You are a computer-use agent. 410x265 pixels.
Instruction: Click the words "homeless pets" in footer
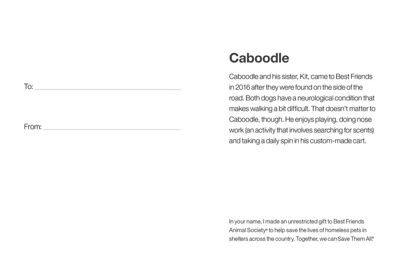click(x=350, y=230)
